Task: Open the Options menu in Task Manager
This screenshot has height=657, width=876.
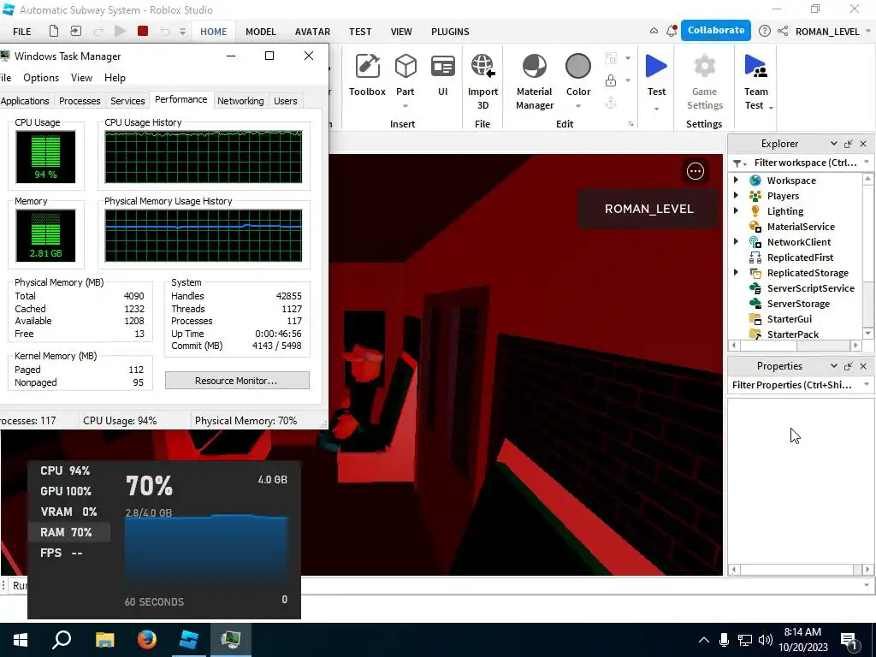Action: pos(41,78)
